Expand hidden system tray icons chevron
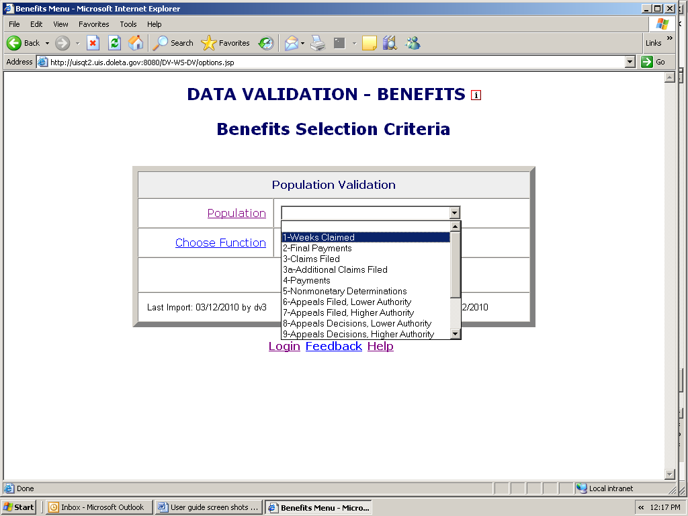The width and height of the screenshot is (688, 516). [641, 507]
